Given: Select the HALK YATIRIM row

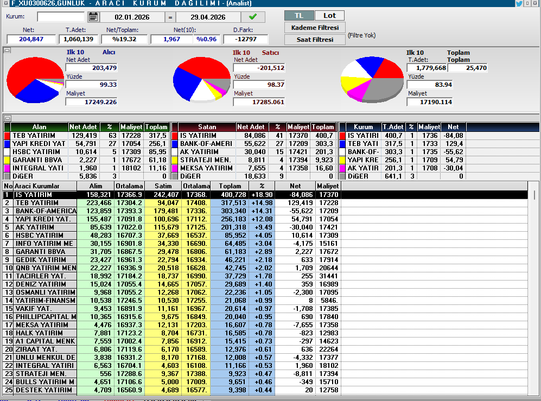Looking at the screenshot, I should (x=265, y=333).
